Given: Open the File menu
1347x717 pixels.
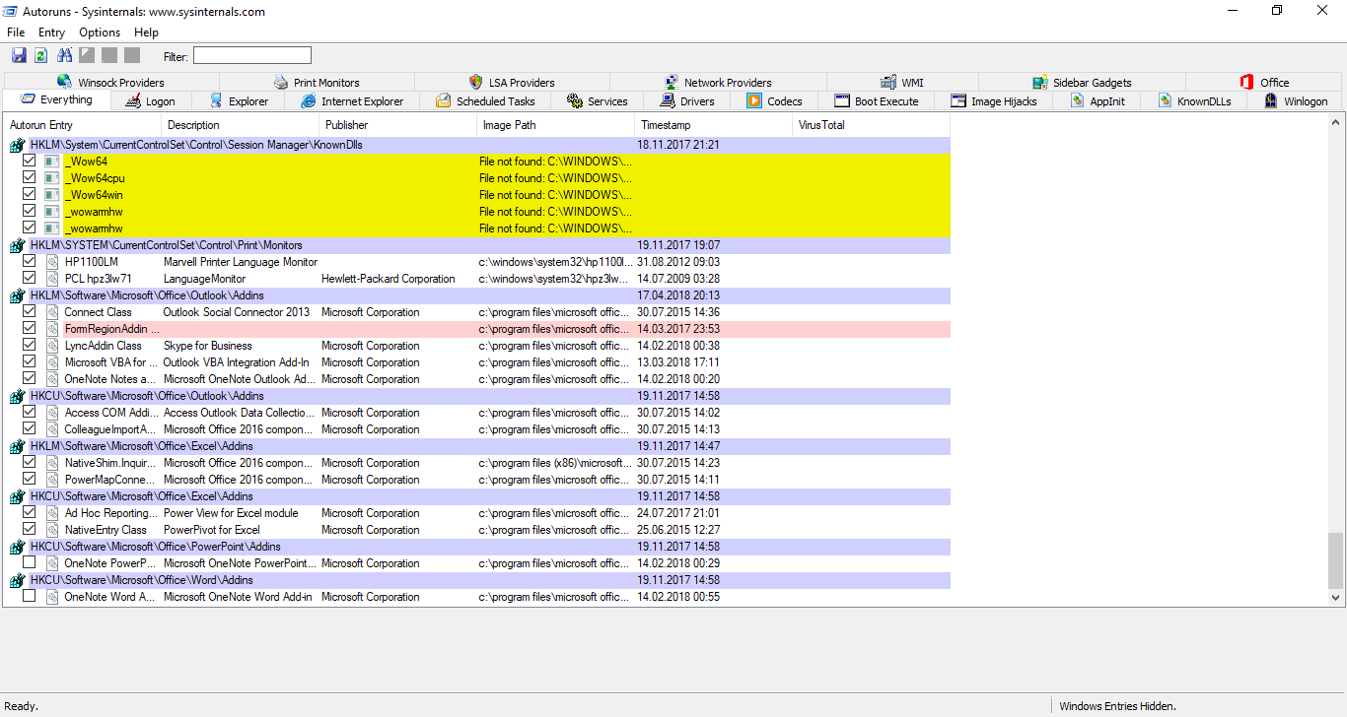Looking at the screenshot, I should click(16, 33).
